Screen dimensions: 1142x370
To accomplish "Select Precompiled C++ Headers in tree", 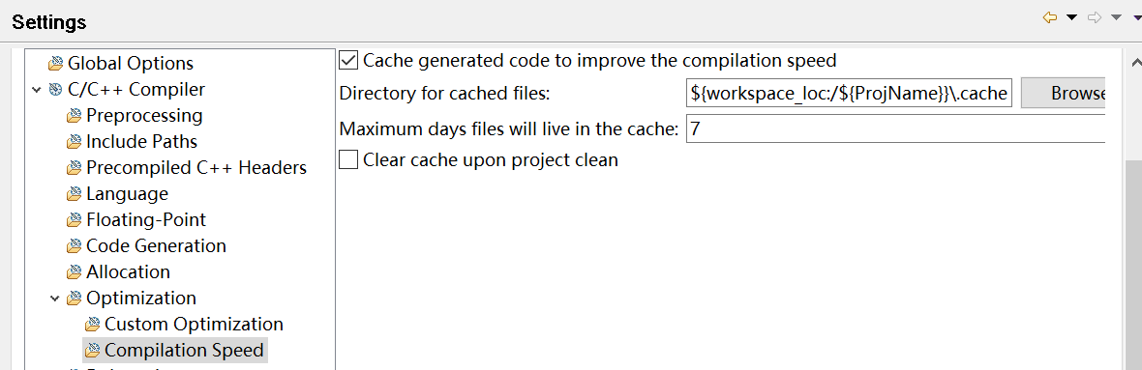I will tap(195, 168).
